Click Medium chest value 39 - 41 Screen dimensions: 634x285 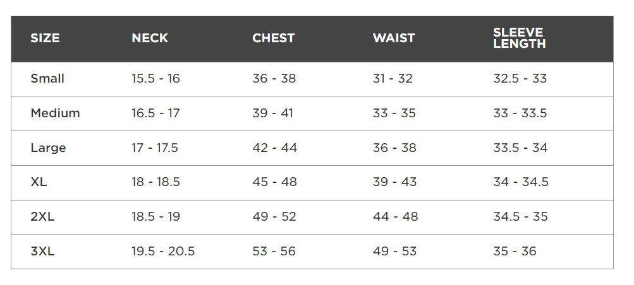tap(272, 113)
